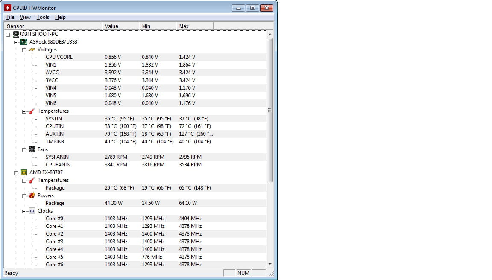The image size is (492, 280).
Task: Click the scrollbar up arrow
Action: pos(270,34)
